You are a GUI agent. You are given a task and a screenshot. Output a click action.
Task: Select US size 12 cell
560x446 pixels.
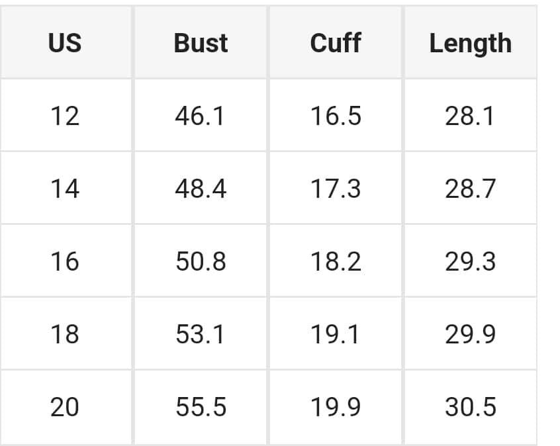(x=65, y=116)
